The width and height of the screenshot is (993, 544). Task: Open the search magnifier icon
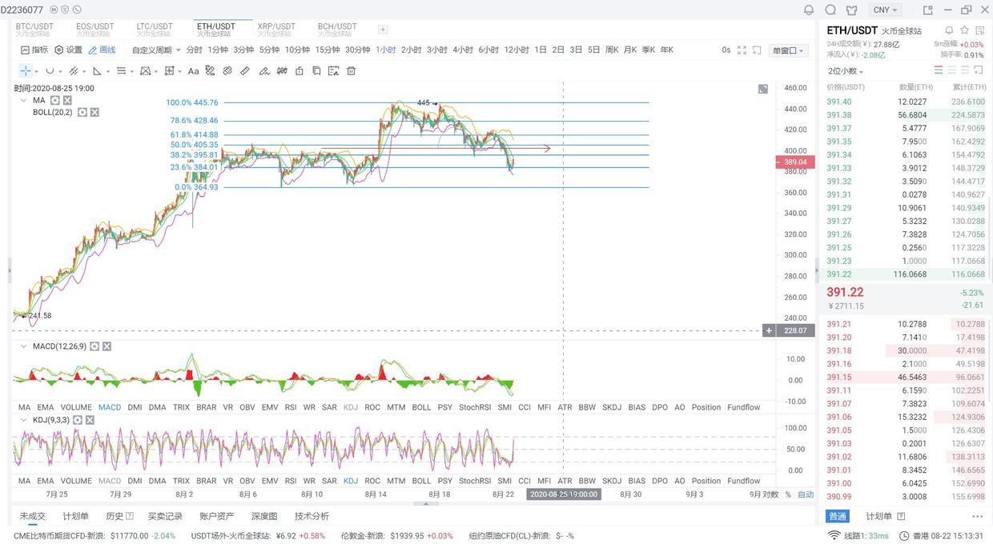tap(830, 10)
